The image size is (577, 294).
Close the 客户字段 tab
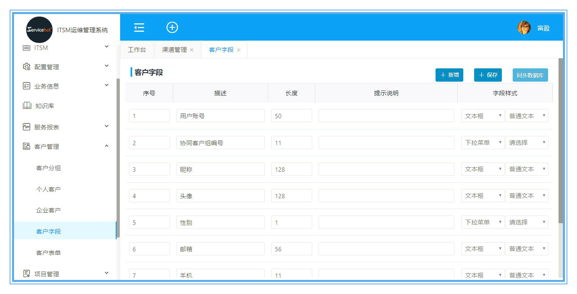pos(239,50)
